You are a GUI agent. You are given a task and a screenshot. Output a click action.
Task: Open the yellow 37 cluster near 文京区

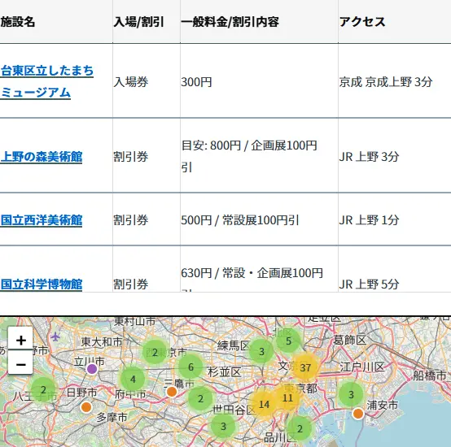point(305,367)
